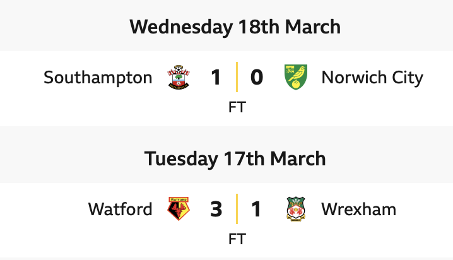Click the Norwich City canary crest
Viewport: 453px width, 260px height.
pyautogui.click(x=293, y=78)
